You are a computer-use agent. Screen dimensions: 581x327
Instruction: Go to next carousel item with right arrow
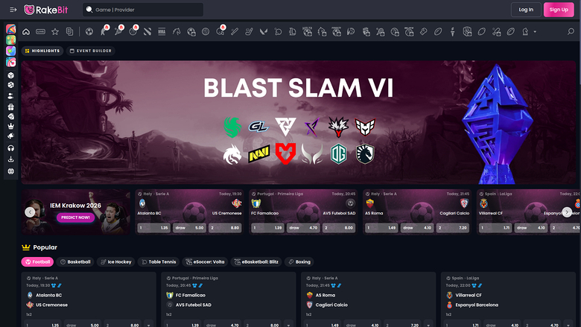567,212
